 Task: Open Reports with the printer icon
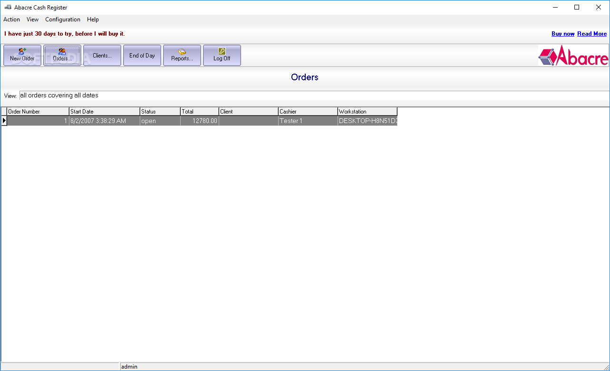coord(182,55)
